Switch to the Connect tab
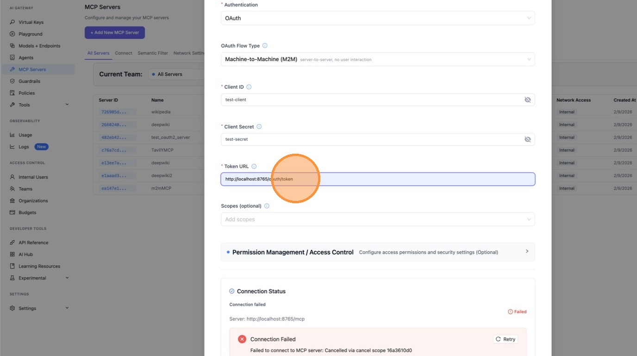Screen dimensions: 637x356 tap(124, 53)
